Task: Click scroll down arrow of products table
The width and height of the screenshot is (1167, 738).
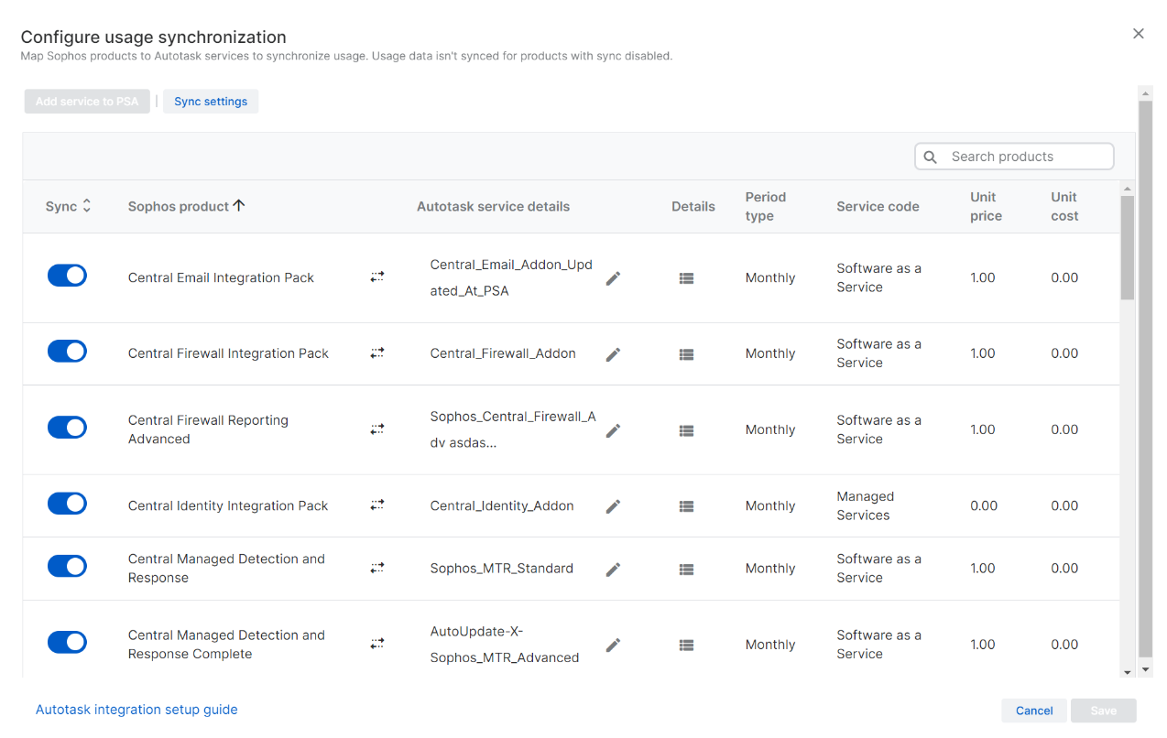Action: tap(1127, 672)
